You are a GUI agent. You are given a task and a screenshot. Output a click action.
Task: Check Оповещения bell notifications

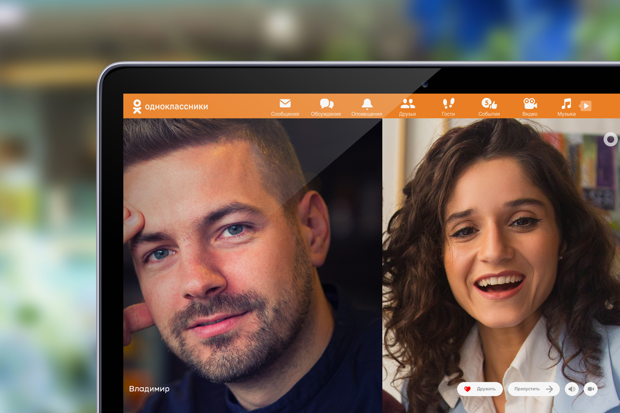click(367, 104)
